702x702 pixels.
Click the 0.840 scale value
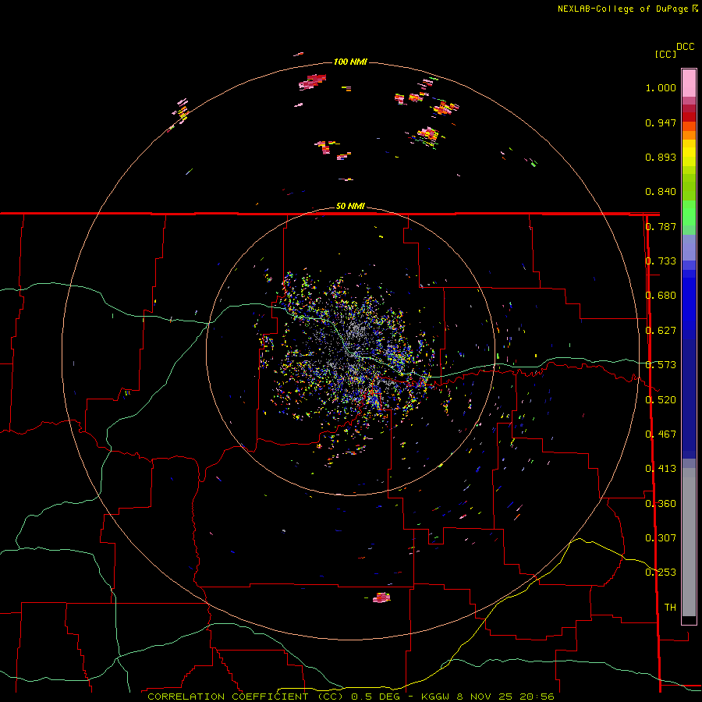point(661,192)
